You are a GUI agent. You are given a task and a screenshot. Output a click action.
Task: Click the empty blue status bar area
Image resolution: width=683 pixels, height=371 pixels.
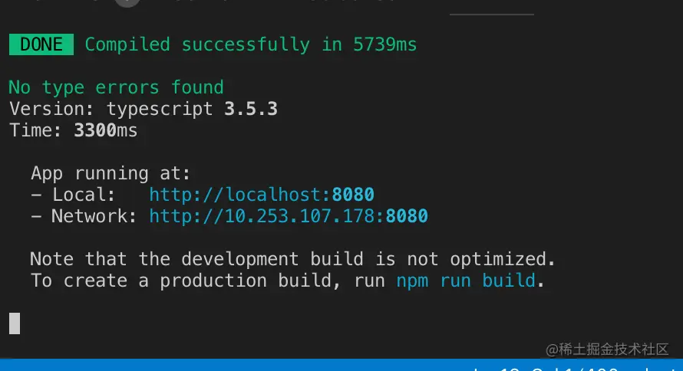coord(230,365)
